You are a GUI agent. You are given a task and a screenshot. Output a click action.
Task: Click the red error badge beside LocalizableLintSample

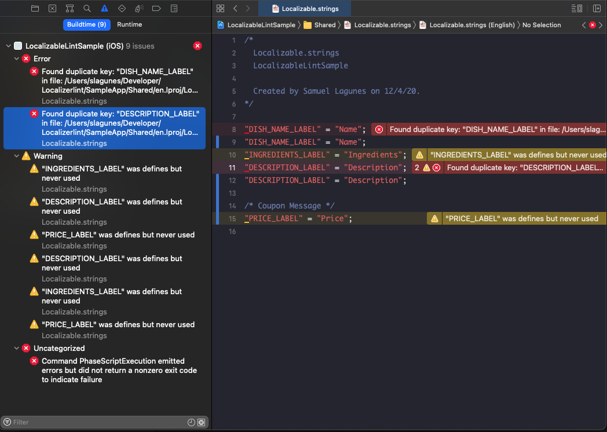coord(198,46)
